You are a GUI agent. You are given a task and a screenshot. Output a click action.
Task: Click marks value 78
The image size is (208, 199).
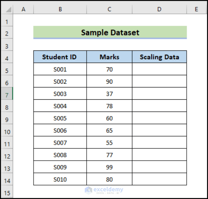tap(109, 106)
